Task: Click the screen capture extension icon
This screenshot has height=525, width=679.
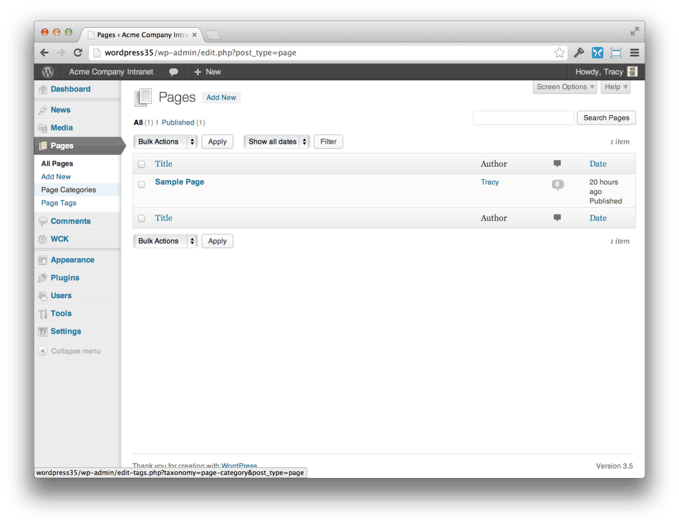Action: [x=616, y=53]
